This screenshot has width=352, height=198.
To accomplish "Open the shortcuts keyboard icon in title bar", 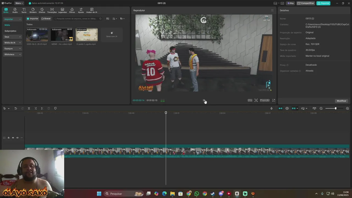I will point(282,3).
